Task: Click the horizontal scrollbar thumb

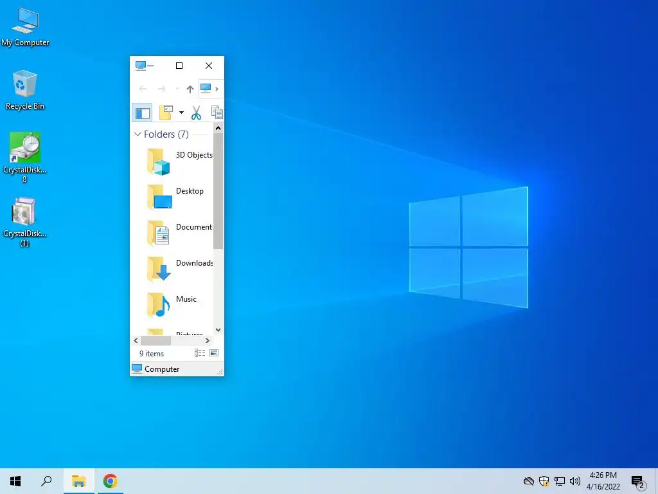Action: tap(156, 341)
